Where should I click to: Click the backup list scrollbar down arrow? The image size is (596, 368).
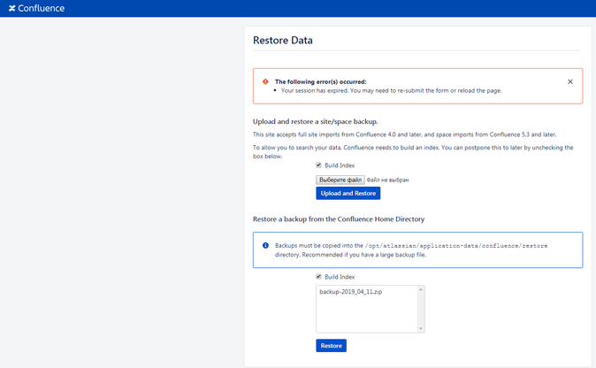click(420, 328)
